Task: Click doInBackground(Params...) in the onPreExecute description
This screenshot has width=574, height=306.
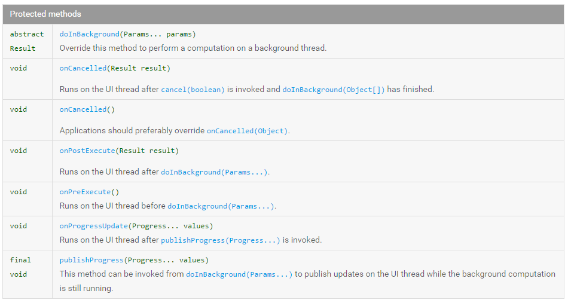Action: pos(221,206)
